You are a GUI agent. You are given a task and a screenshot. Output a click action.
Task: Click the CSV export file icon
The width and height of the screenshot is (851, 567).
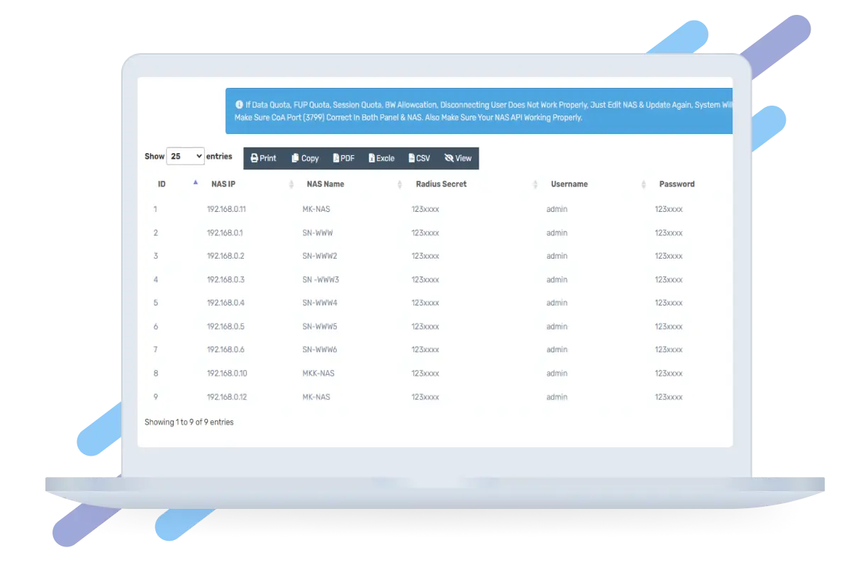click(x=412, y=158)
